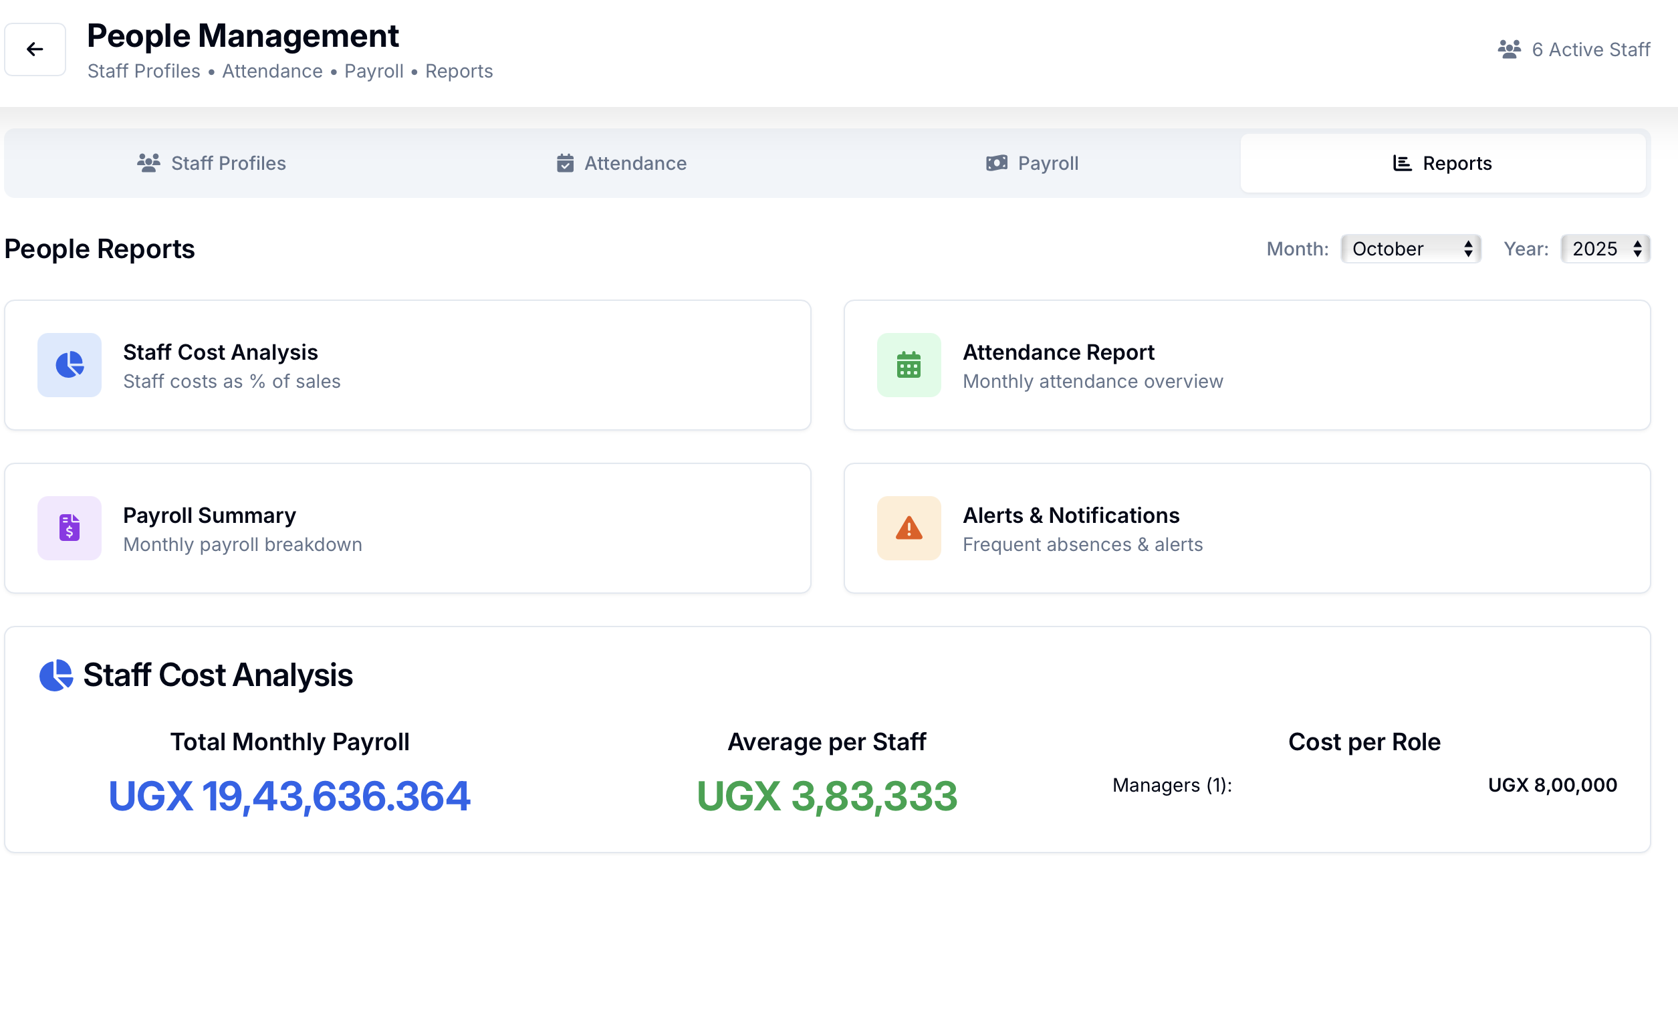Screen dimensions: 1678x1011
Task: Open the Payroll tab
Action: (x=1032, y=164)
